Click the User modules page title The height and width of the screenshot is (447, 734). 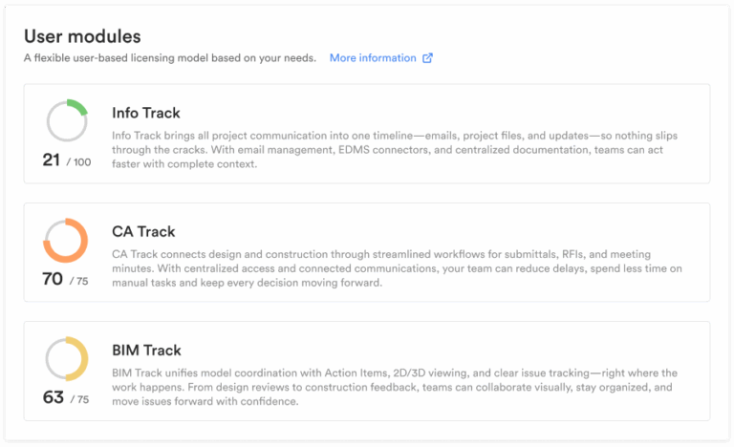[82, 36]
